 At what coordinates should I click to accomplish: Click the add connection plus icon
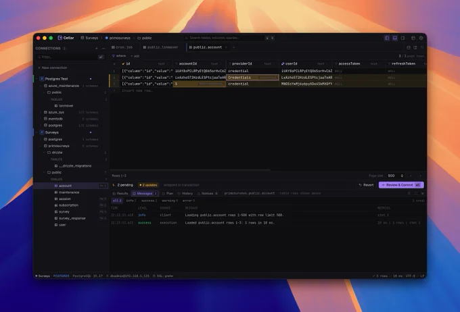point(97,49)
